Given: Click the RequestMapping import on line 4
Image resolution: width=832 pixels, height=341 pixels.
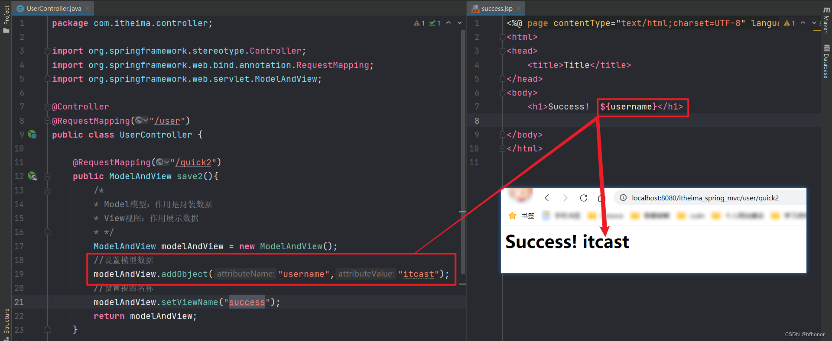Looking at the screenshot, I should pos(213,65).
